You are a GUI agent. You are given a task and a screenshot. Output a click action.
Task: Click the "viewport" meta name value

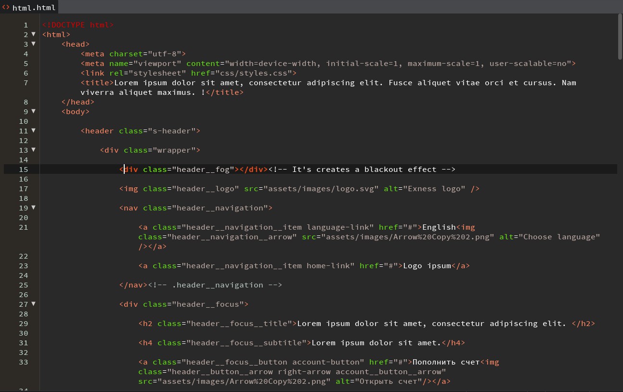click(x=157, y=64)
